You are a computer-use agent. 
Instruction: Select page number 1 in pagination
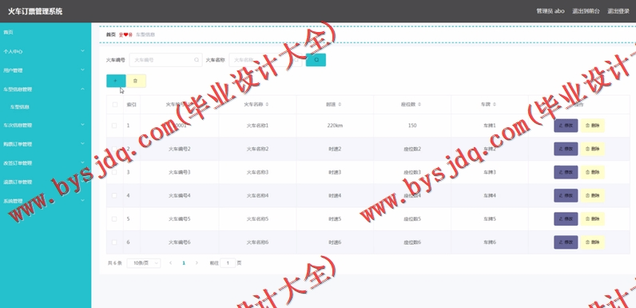pyautogui.click(x=184, y=263)
